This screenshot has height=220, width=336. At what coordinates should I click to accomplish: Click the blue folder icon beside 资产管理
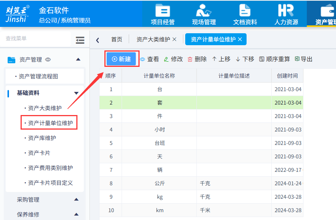(x=11, y=60)
